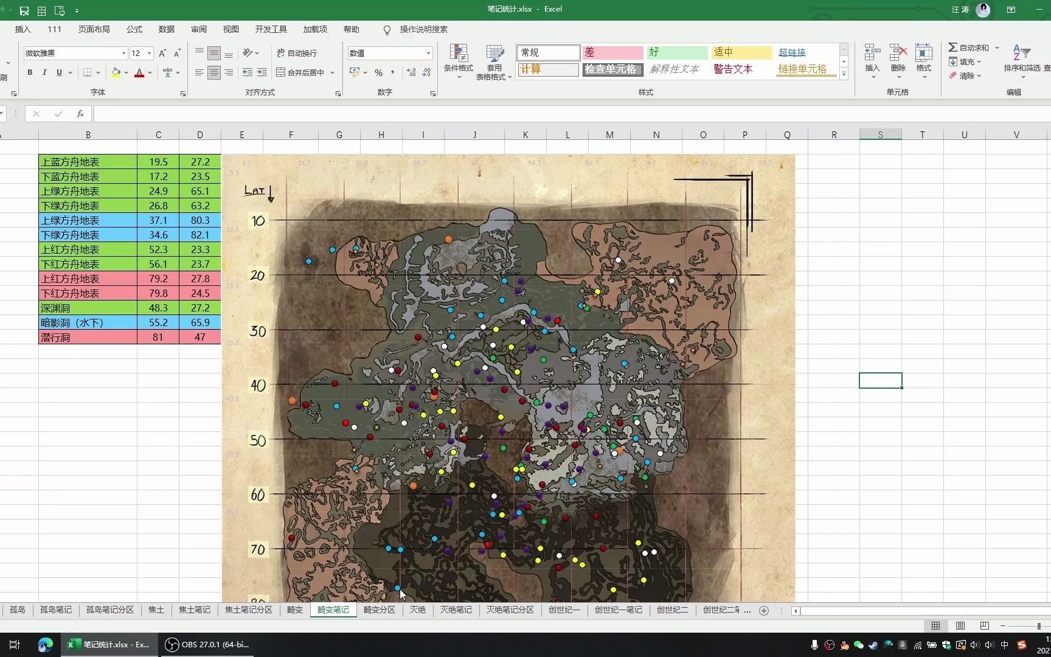Switch to 焦土笔记 sheet tab
This screenshot has width=1051, height=657.
(195, 610)
